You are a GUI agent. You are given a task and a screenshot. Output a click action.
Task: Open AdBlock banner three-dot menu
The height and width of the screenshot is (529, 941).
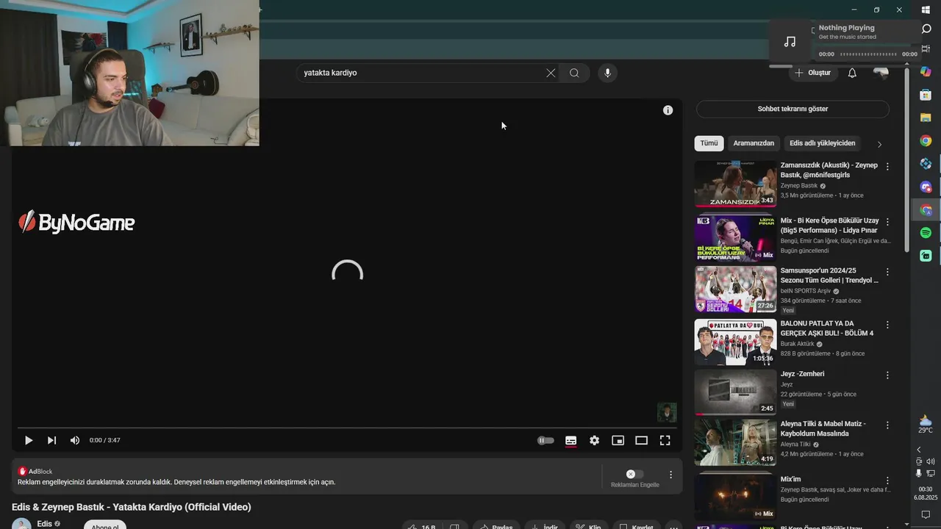670,475
